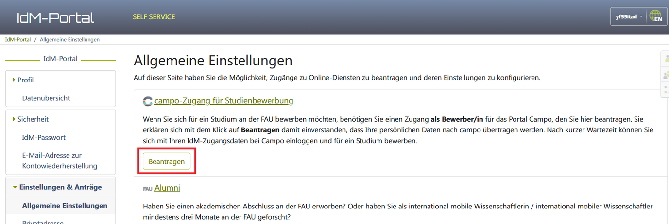669x224 pixels.
Task: Expand the Profil section in sidebar
Action: coord(25,80)
